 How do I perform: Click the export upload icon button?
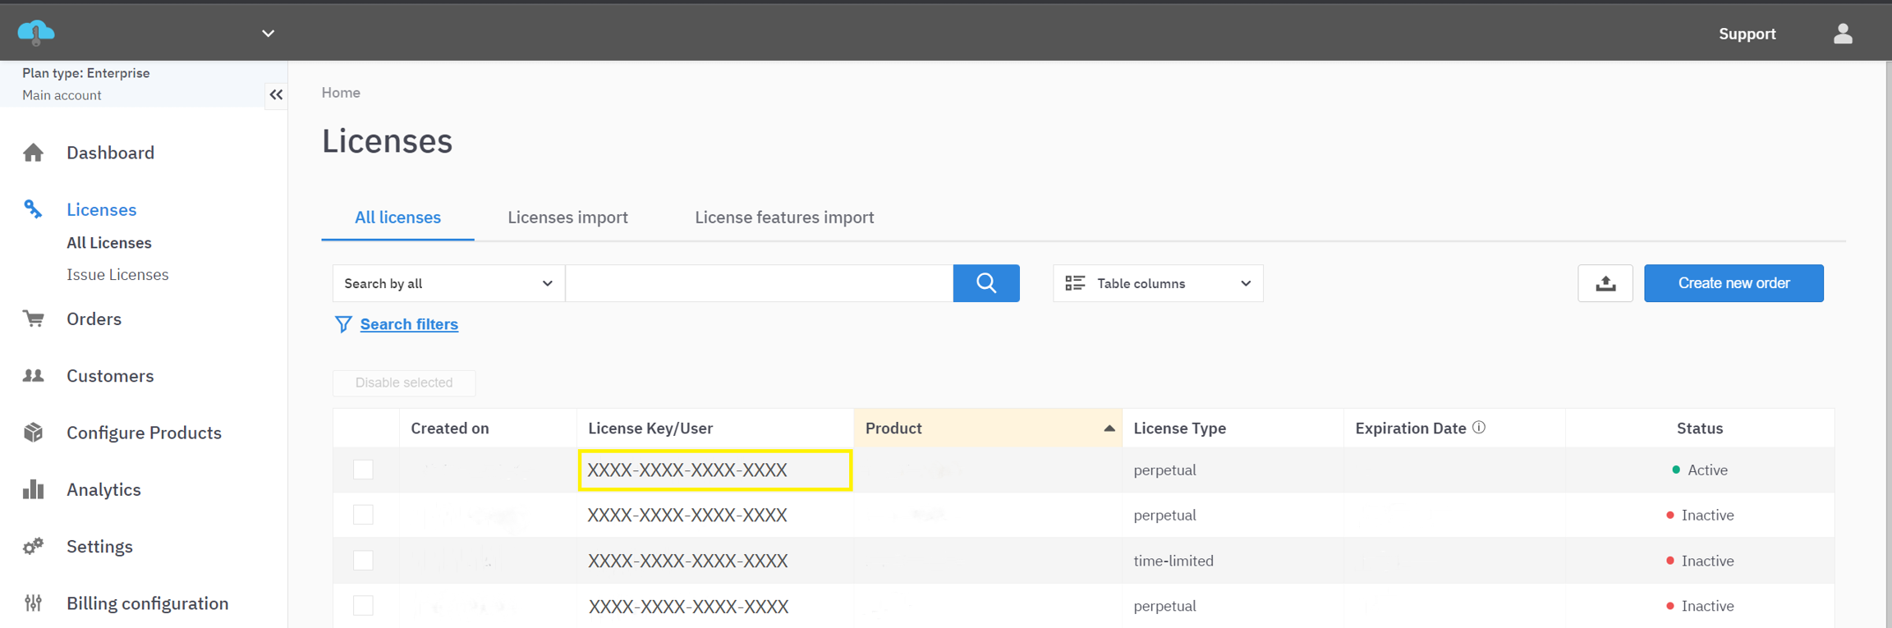coord(1605,283)
